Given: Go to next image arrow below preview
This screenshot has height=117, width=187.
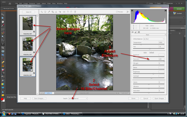Looking at the screenshot, I should click(x=118, y=93).
